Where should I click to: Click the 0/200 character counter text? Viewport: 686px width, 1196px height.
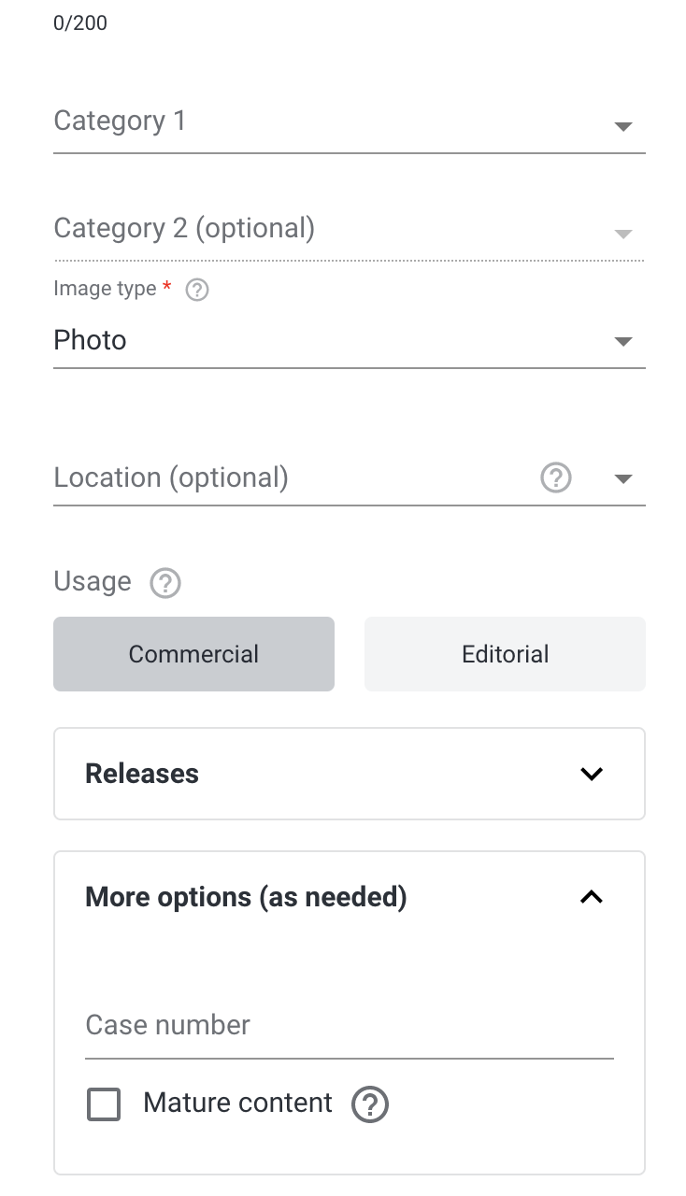pos(80,23)
